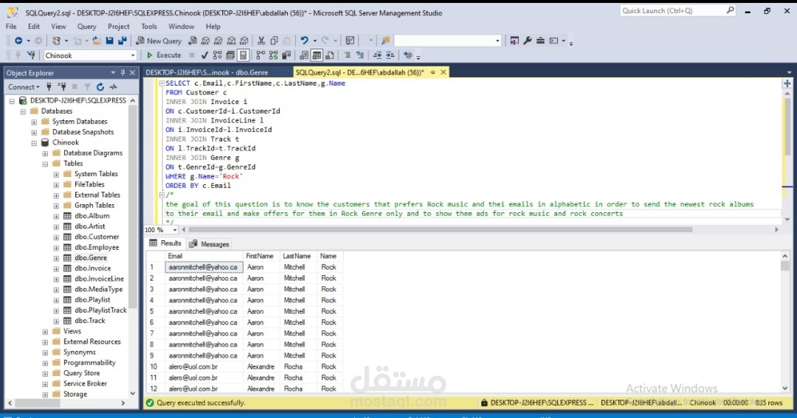Click the LastName column header
Image resolution: width=797 pixels, height=418 pixels.
297,257
